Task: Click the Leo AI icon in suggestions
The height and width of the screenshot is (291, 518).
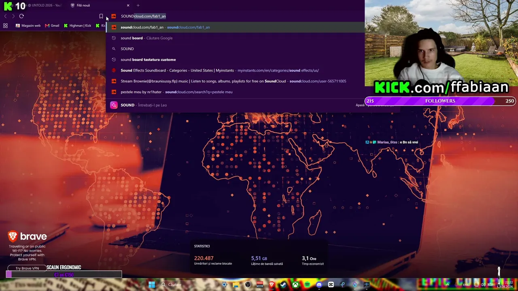Action: [x=114, y=105]
